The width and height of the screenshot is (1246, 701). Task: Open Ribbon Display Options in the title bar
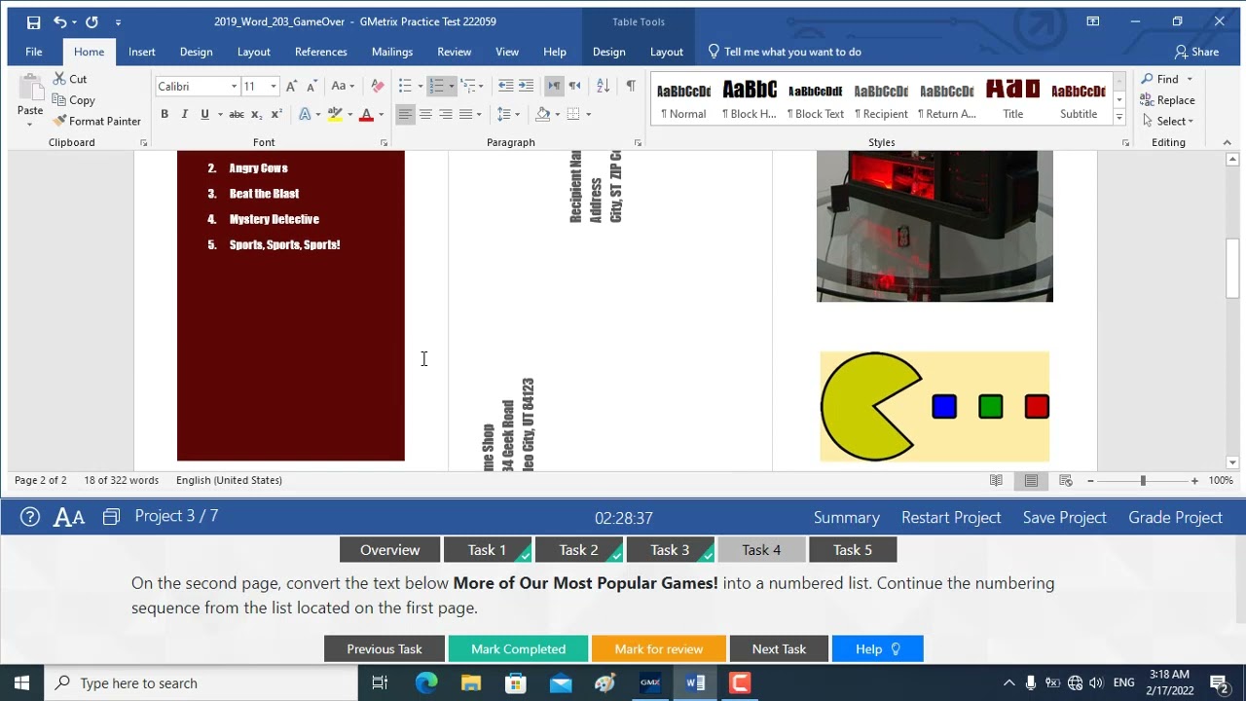(1093, 21)
